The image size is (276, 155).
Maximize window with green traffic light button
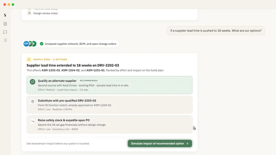click(13, 4)
